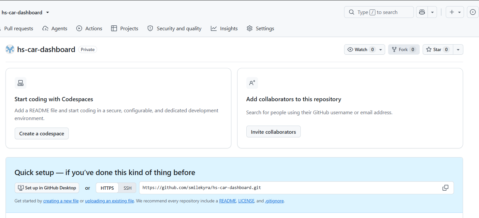Switch to the Actions tab
This screenshot has height=218, width=479.
[89, 29]
